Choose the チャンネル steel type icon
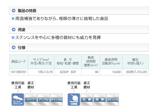The image size is (158, 111). point(56,100)
